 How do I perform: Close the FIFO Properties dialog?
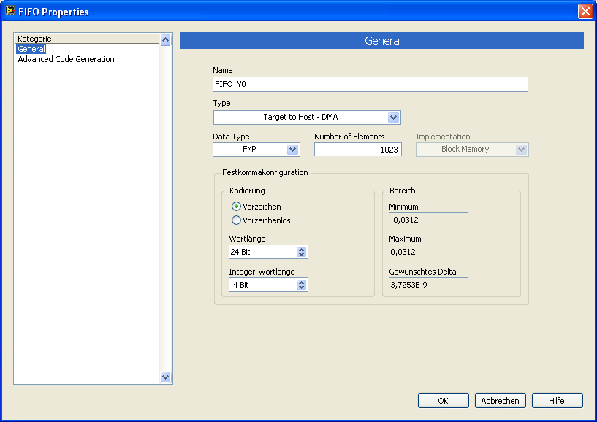585,11
